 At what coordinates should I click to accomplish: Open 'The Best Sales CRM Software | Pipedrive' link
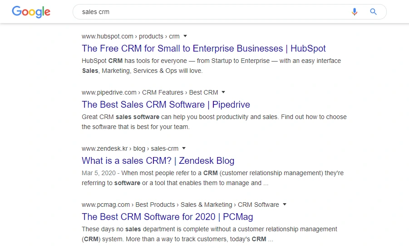coord(166,105)
